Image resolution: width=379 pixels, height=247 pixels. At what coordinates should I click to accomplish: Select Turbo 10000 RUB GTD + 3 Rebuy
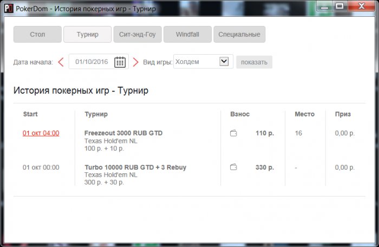135,167
